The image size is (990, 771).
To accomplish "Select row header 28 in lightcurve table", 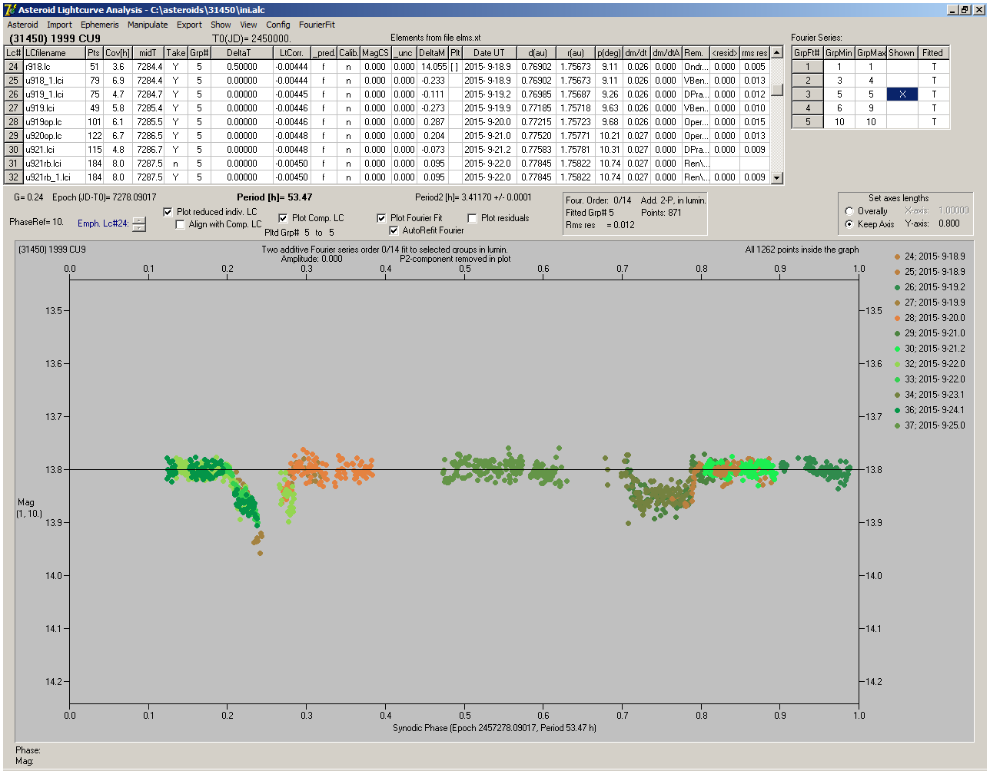I will [13, 122].
